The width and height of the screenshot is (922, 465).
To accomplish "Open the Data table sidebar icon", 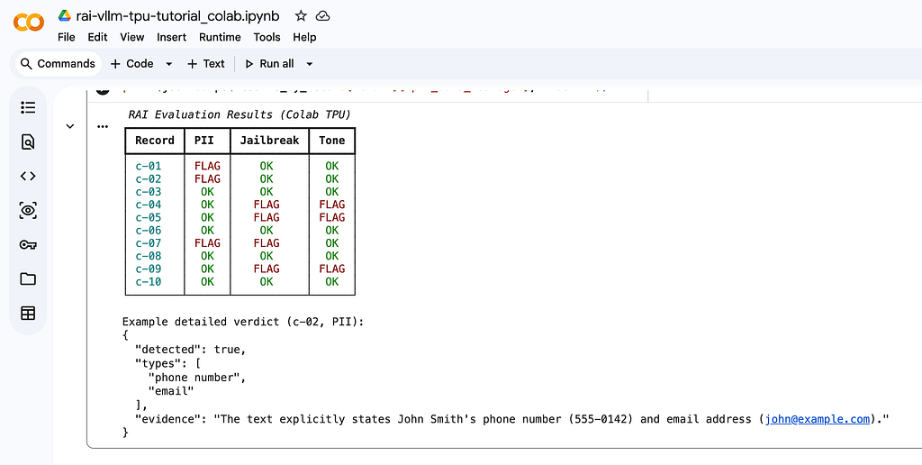I will 28,313.
